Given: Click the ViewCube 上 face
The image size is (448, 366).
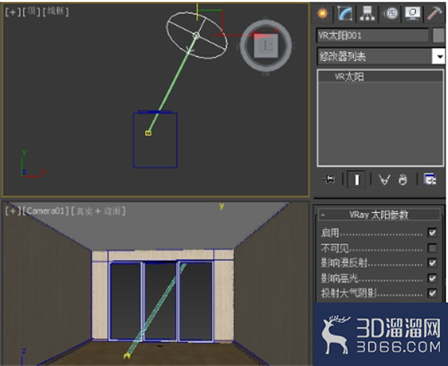Looking at the screenshot, I should point(266,46).
